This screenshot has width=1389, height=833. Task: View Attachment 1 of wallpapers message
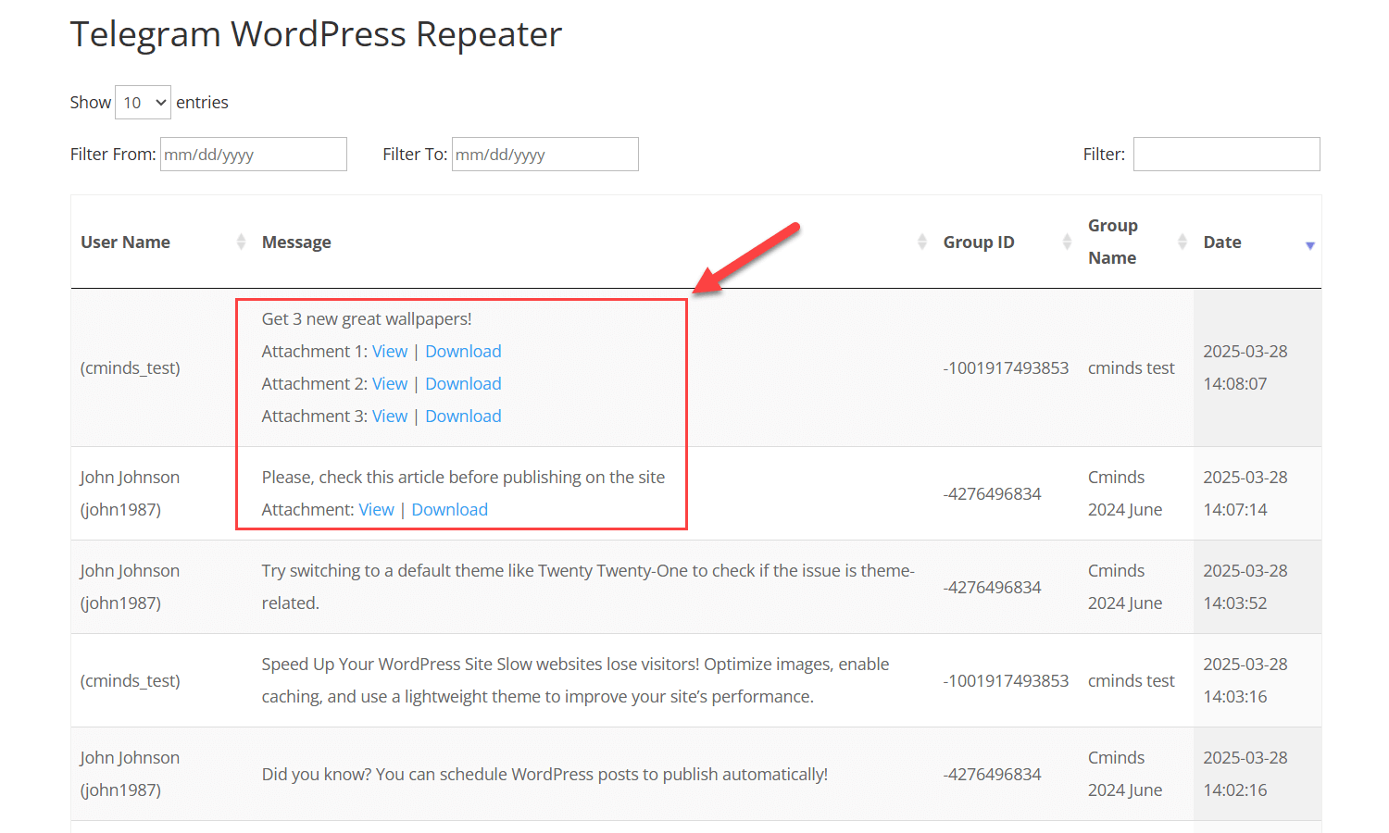[x=390, y=352]
